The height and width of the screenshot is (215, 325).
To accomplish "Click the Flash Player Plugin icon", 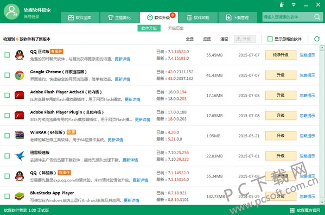I will [20, 116].
